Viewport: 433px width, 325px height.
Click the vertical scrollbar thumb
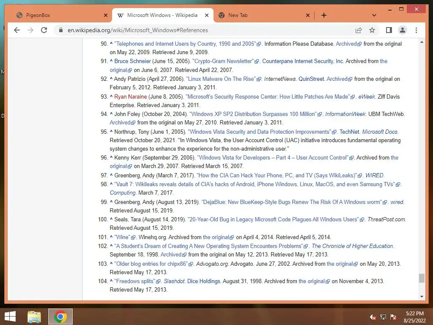pyautogui.click(x=422, y=278)
